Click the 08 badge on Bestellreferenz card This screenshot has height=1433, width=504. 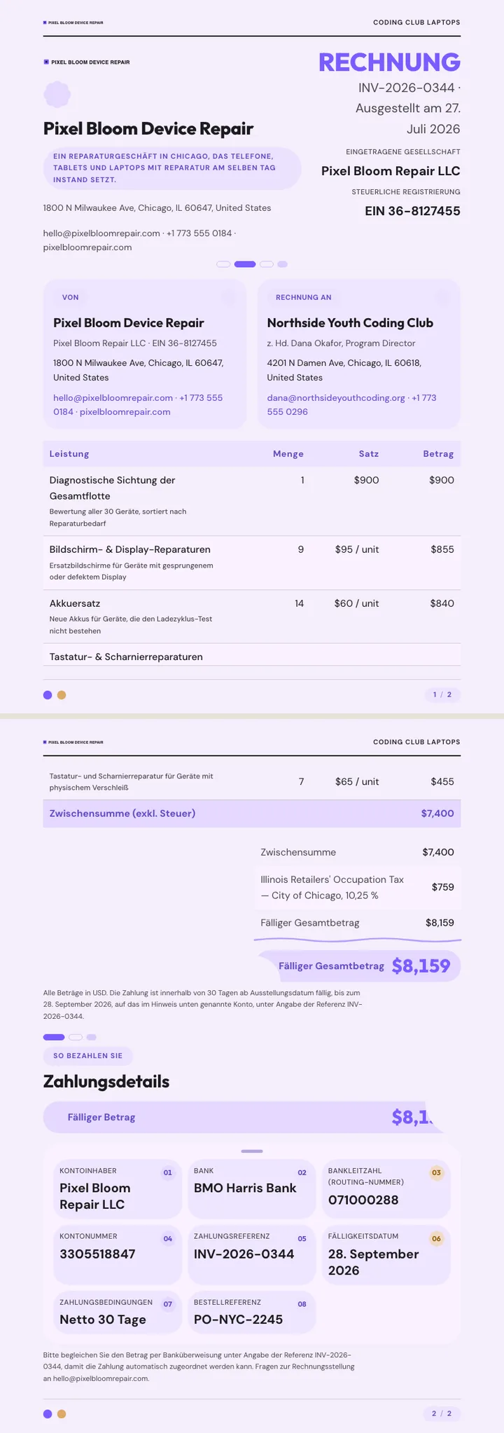pos(302,1304)
